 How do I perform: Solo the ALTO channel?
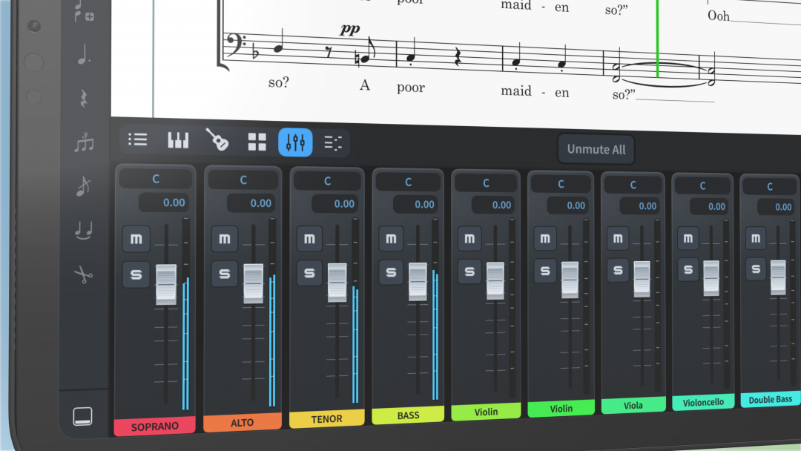pos(225,274)
